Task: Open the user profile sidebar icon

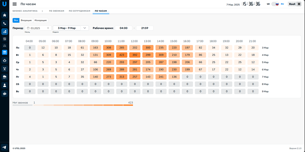Action: click(5, 85)
